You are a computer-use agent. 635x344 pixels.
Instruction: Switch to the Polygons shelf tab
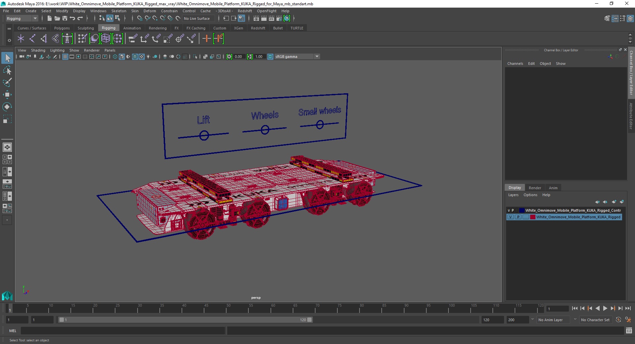click(62, 28)
